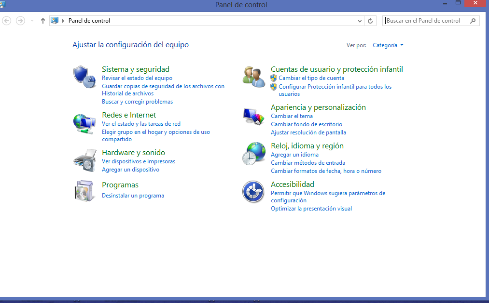Close the Panel de control window
Screen dimensions: 489x303
pos(475,3)
